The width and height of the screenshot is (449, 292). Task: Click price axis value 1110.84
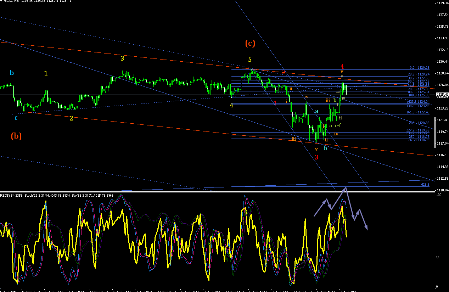point(443,190)
